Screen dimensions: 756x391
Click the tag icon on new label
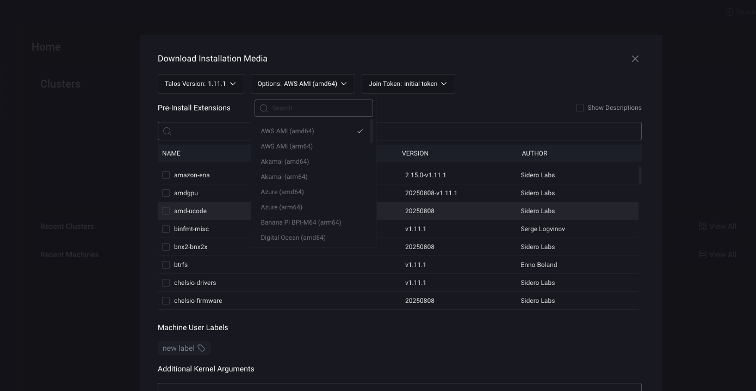tap(201, 348)
